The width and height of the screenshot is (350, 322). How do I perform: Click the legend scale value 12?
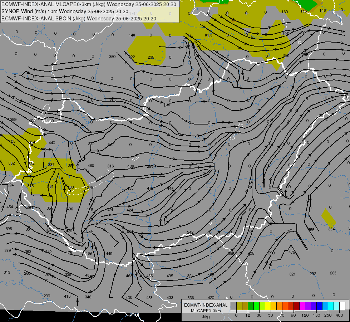pos(248,315)
